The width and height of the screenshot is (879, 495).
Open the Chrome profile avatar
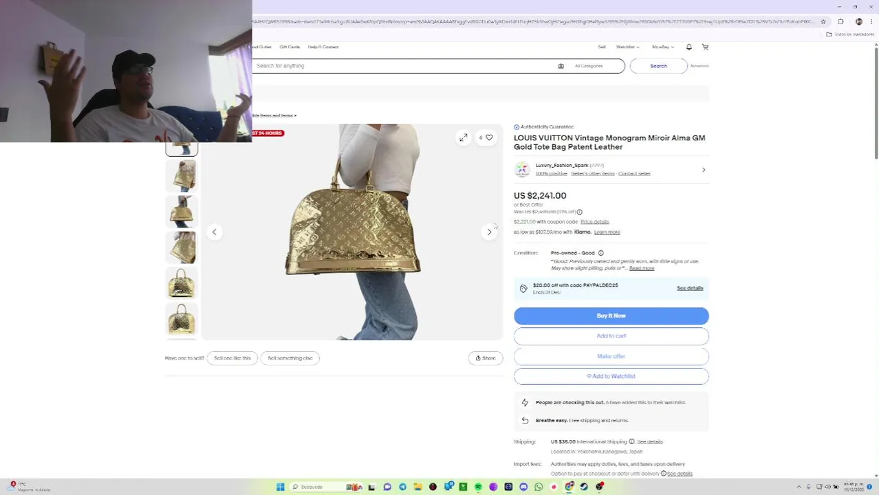click(858, 21)
